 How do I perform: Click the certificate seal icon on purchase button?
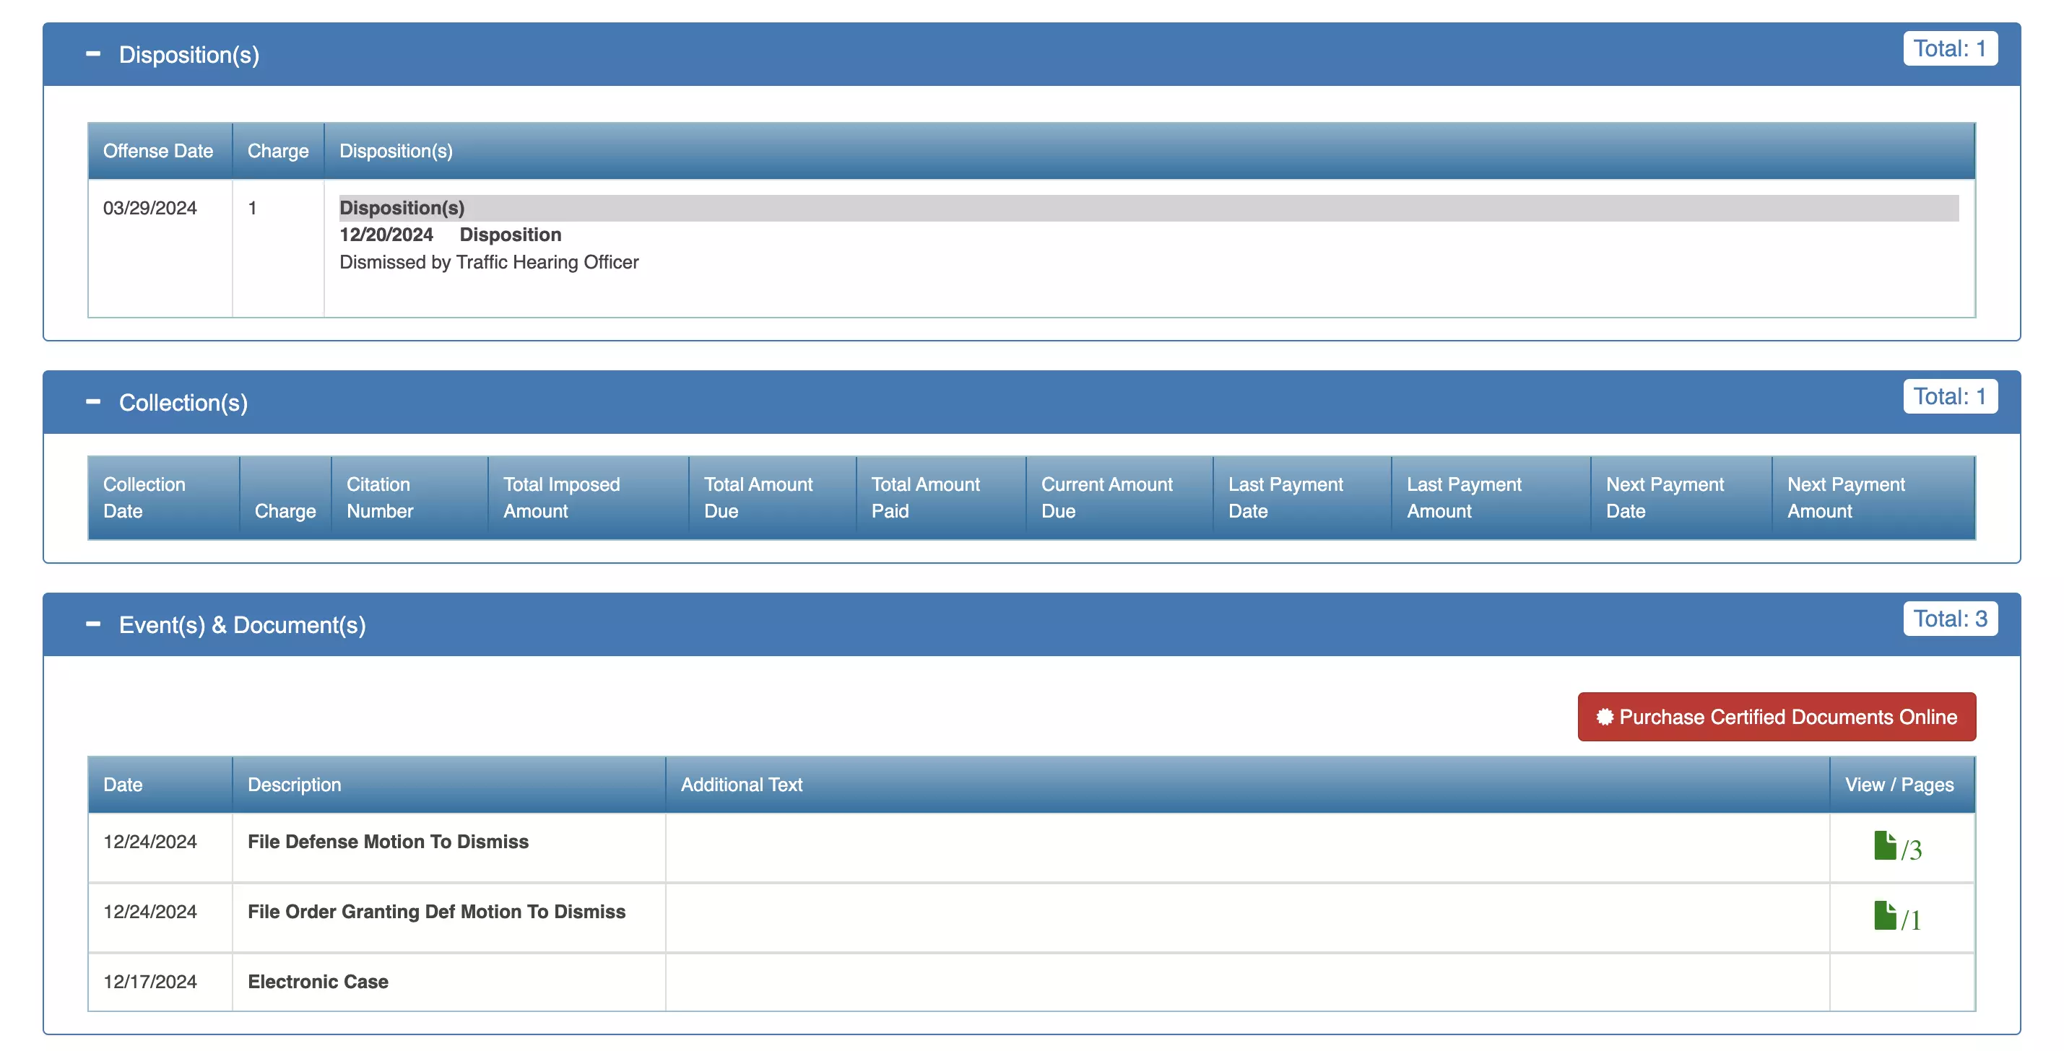1604,716
